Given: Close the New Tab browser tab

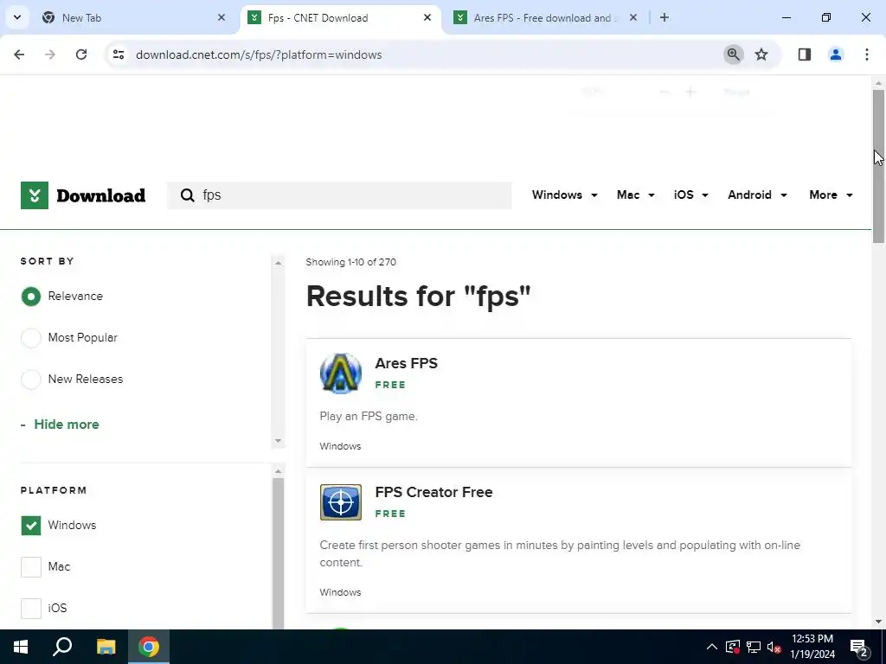Looking at the screenshot, I should pos(221,17).
